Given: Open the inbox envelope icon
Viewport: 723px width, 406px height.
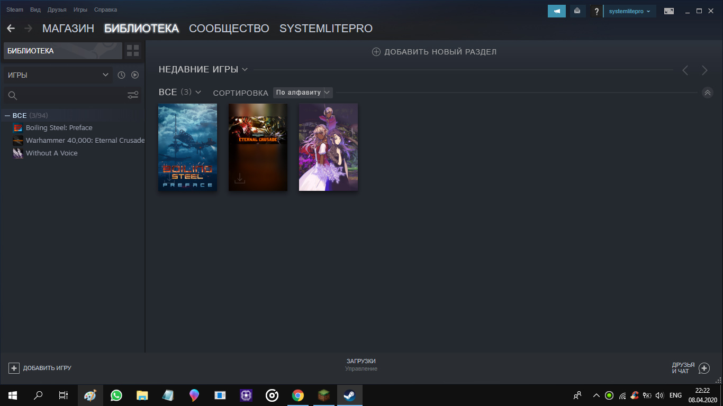Looking at the screenshot, I should click(577, 11).
